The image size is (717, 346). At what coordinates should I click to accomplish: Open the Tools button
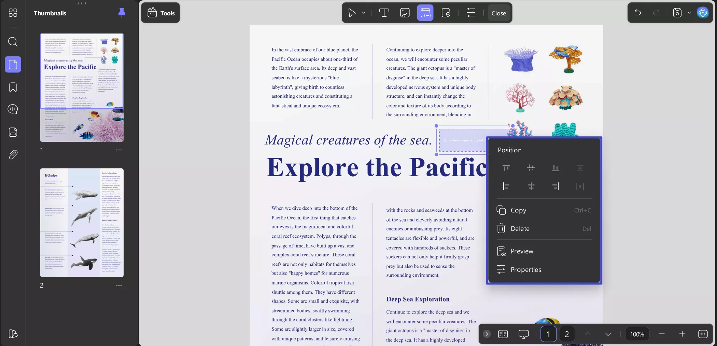coord(161,13)
